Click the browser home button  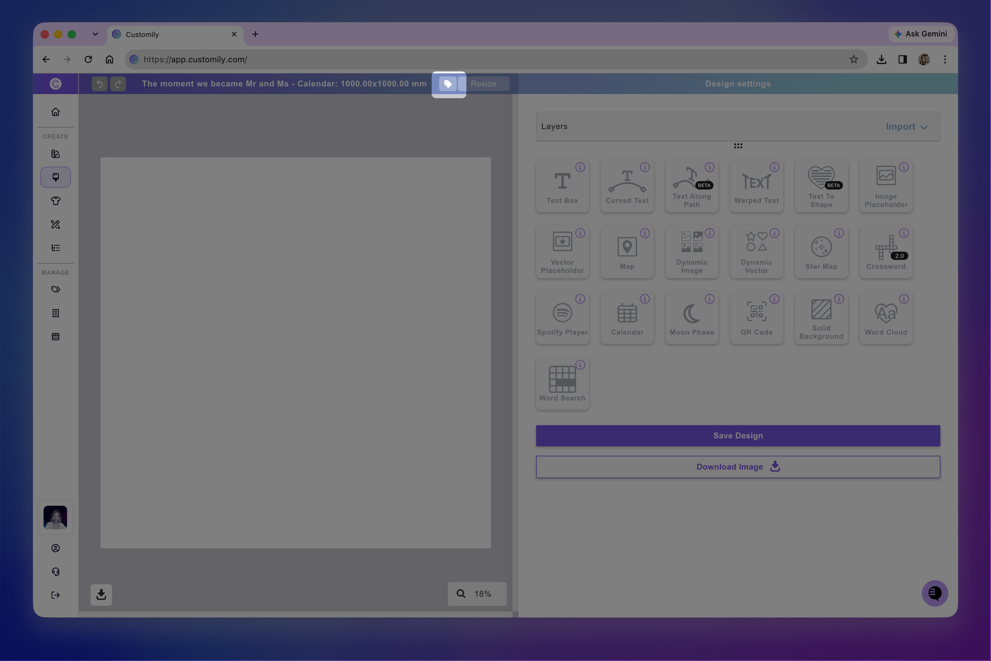(109, 59)
